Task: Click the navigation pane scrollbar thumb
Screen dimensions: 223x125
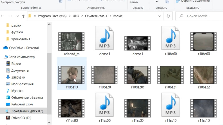Action: pos(49,84)
